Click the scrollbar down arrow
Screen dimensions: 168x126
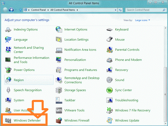click(165, 123)
